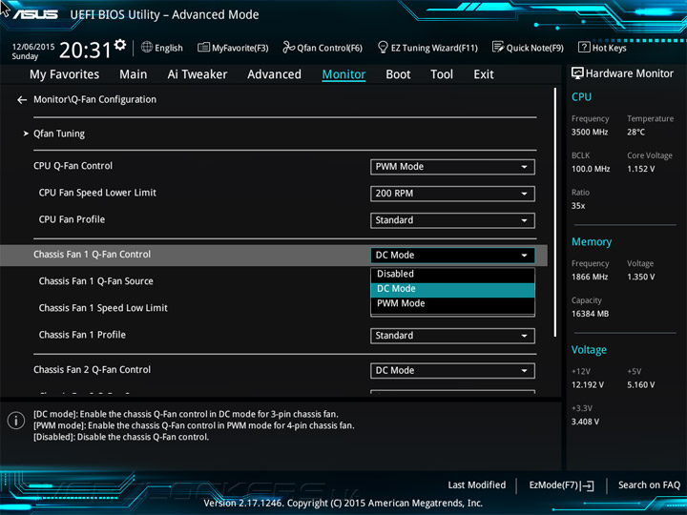The width and height of the screenshot is (687, 515).
Task: Click the Monitor\Q-Fan Configuration breadcrumb text
Action: coord(94,100)
